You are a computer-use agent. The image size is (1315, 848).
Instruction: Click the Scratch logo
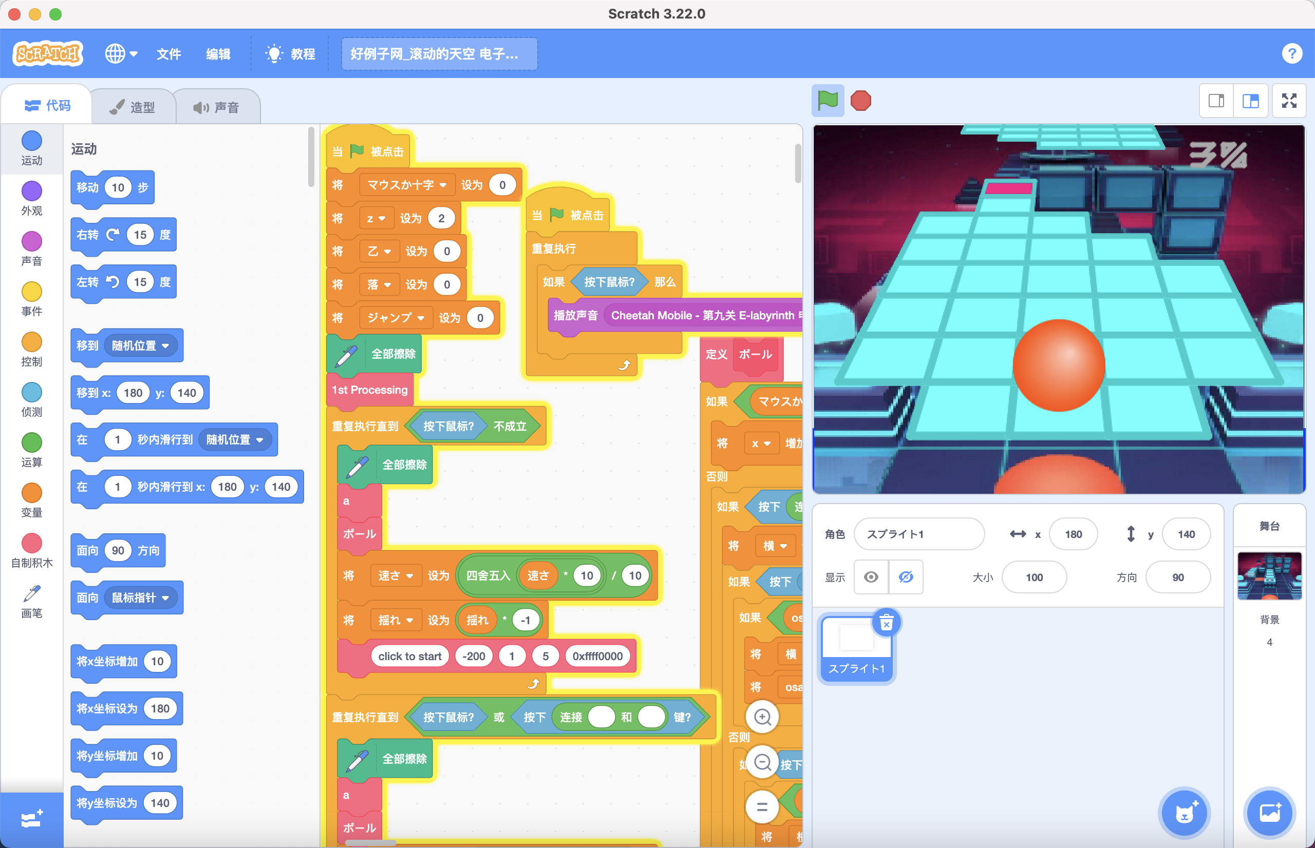(x=48, y=54)
